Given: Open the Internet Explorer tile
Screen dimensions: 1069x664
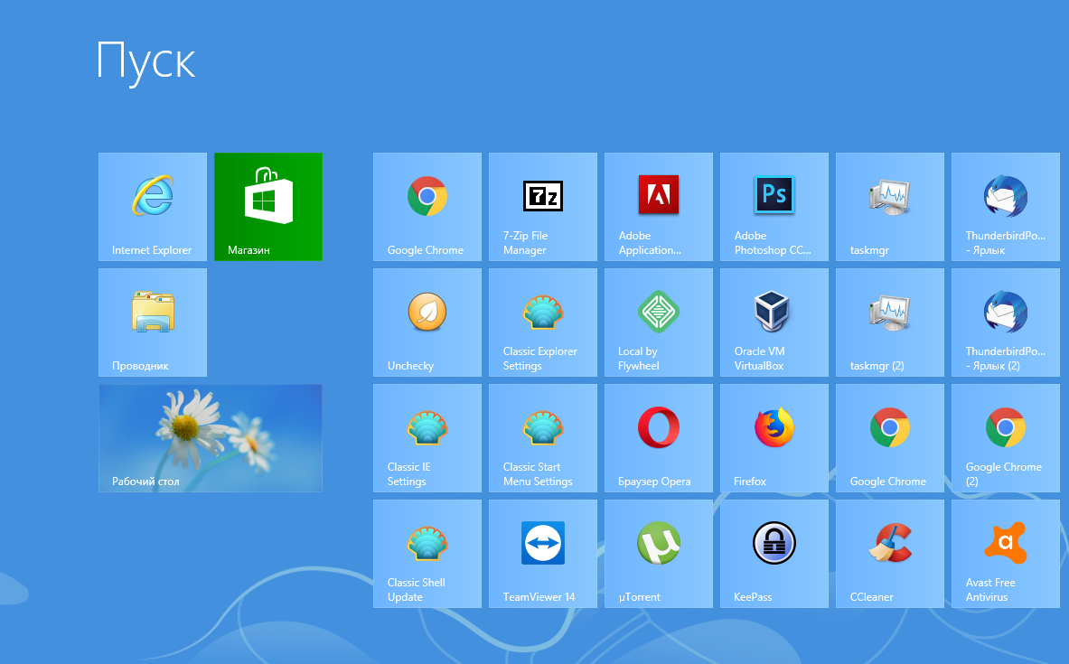Looking at the screenshot, I should 153,207.
